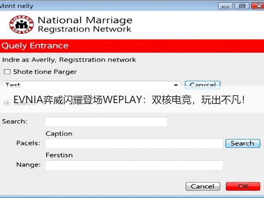This screenshot has width=264, height=198.
Task: Focus the Search input field
Action: (x=106, y=122)
